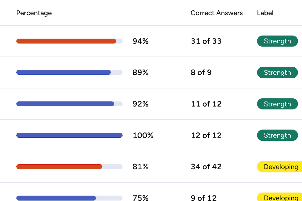Select the Strength badge beside 11 of 12
The width and height of the screenshot is (302, 201).
277,104
